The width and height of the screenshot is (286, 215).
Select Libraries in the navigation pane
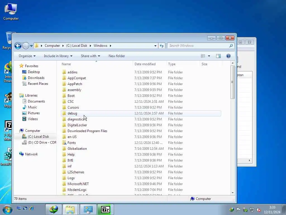(31, 95)
